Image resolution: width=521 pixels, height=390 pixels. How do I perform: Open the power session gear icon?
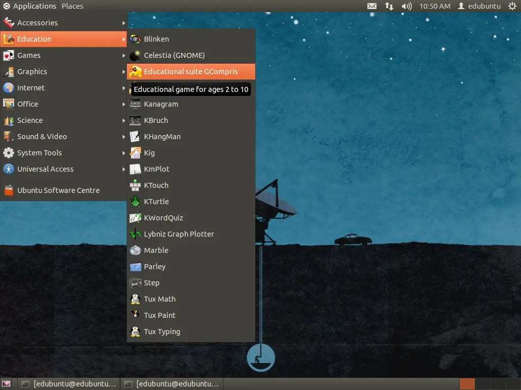512,6
